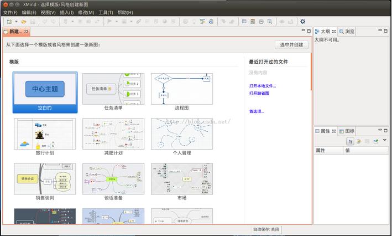
Task: Click the 自动保存: 关闭 status entry
Action: pyautogui.click(x=266, y=229)
